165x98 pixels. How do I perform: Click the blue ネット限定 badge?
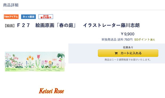[28, 17]
